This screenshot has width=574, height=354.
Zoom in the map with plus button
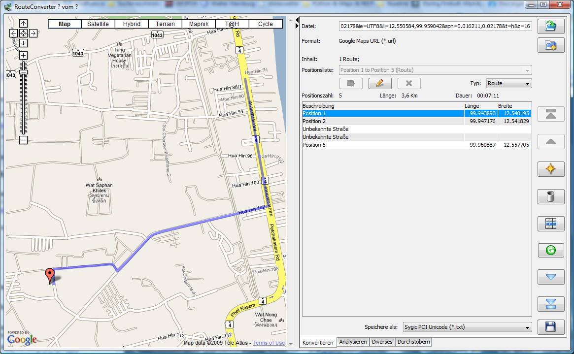[23, 55]
